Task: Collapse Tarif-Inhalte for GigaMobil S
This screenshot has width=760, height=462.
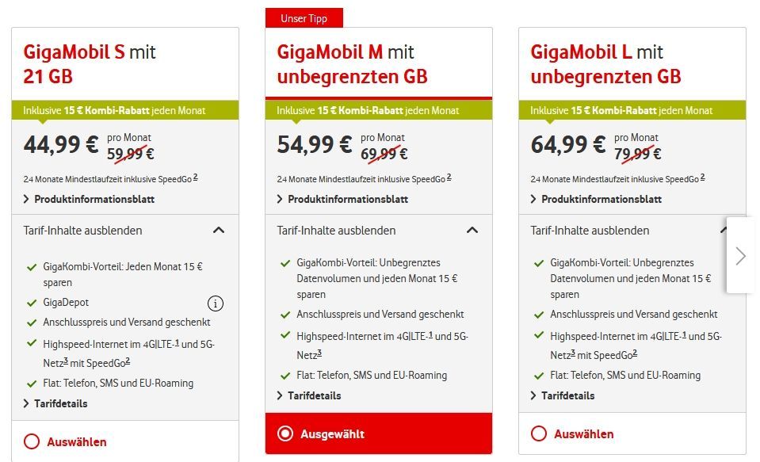Action: tap(219, 231)
